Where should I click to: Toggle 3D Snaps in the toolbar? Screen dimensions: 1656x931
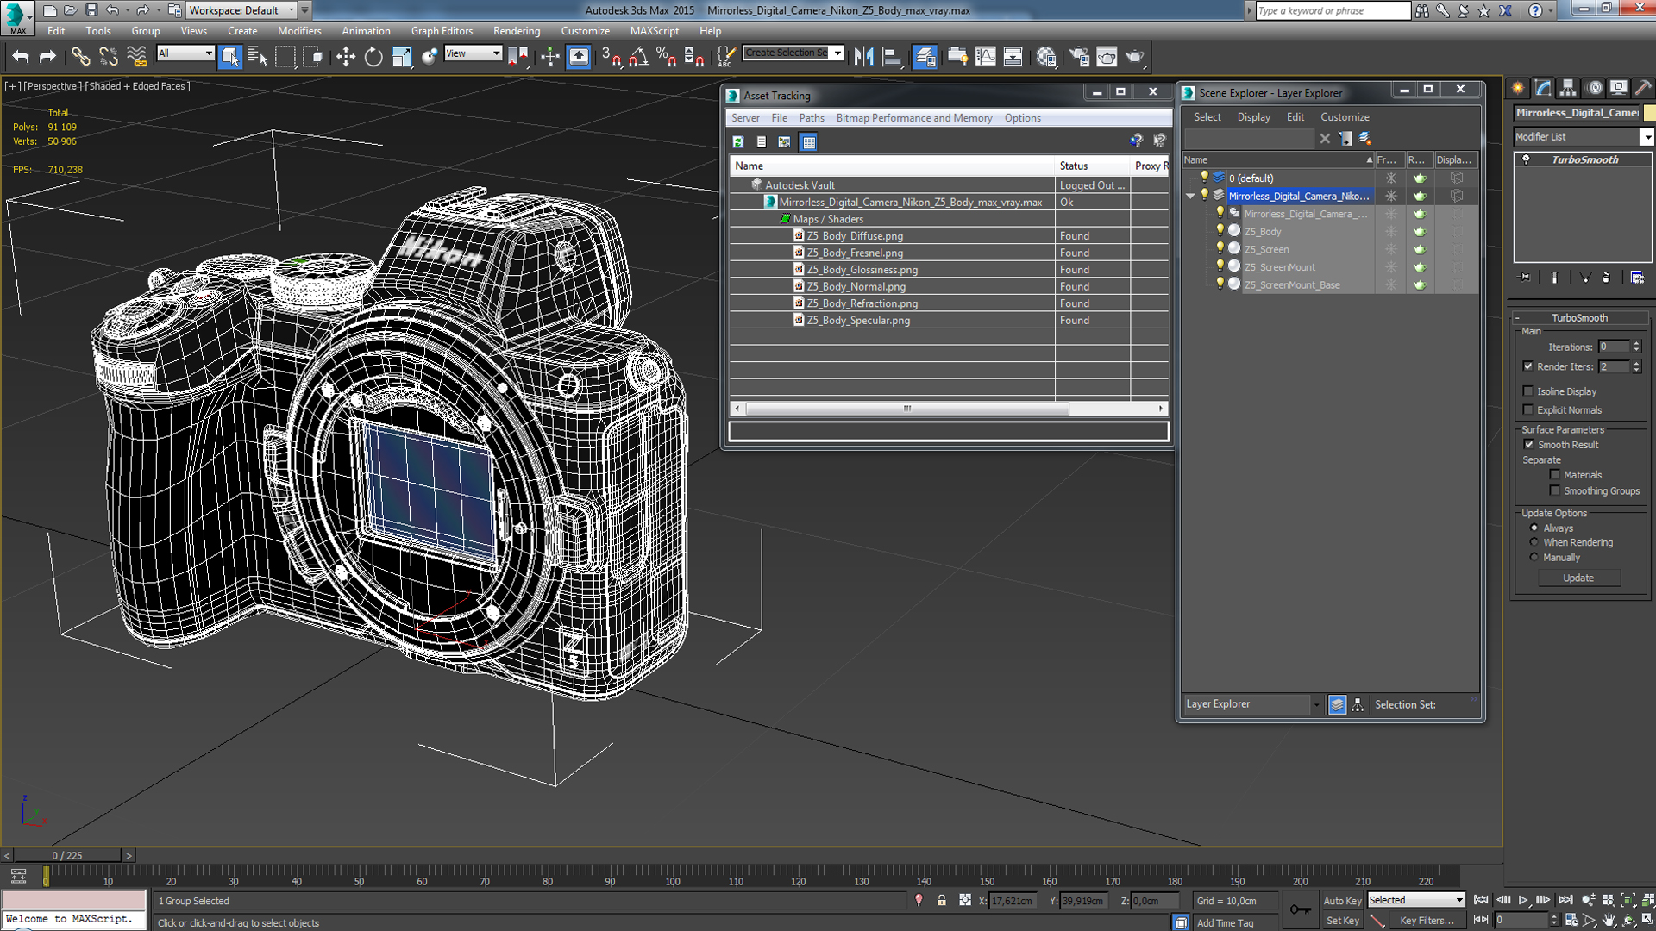point(611,57)
